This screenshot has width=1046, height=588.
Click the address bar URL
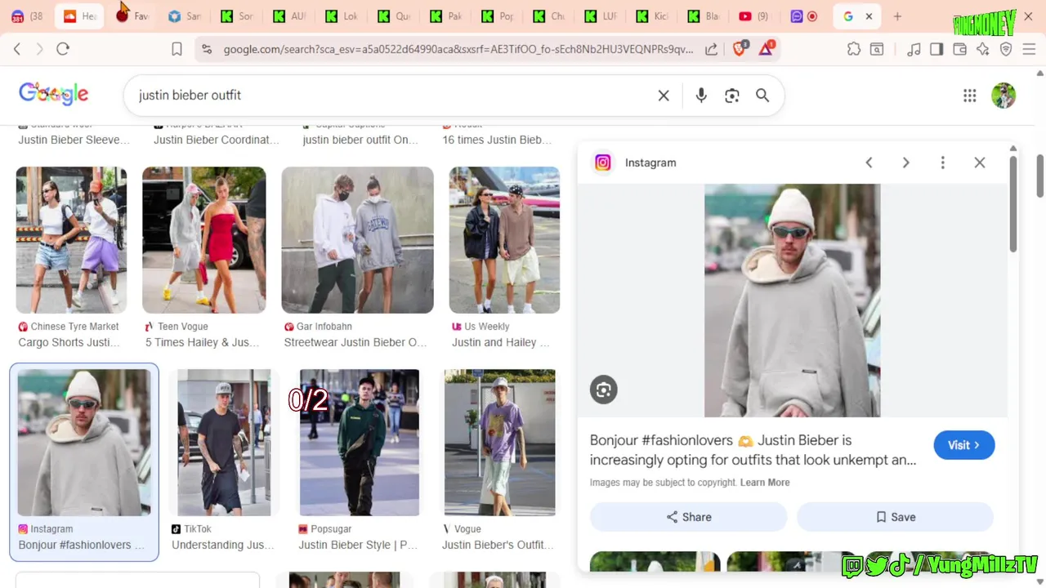458,49
